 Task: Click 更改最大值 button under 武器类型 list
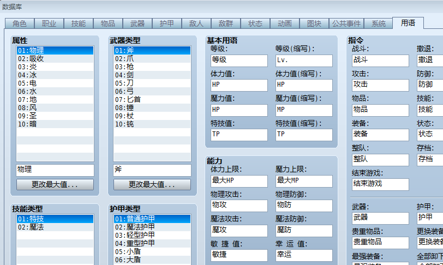[x=152, y=185]
